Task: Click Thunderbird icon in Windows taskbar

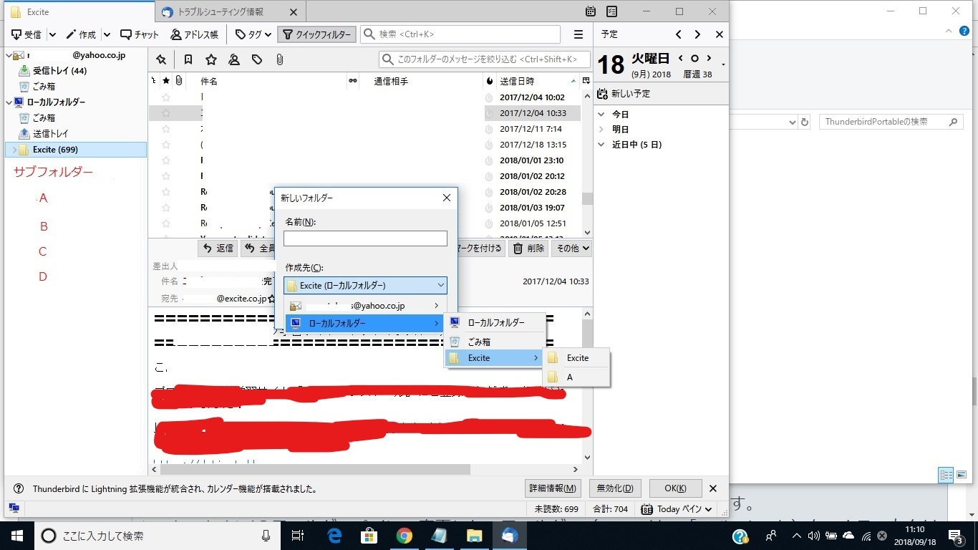Action: [509, 536]
